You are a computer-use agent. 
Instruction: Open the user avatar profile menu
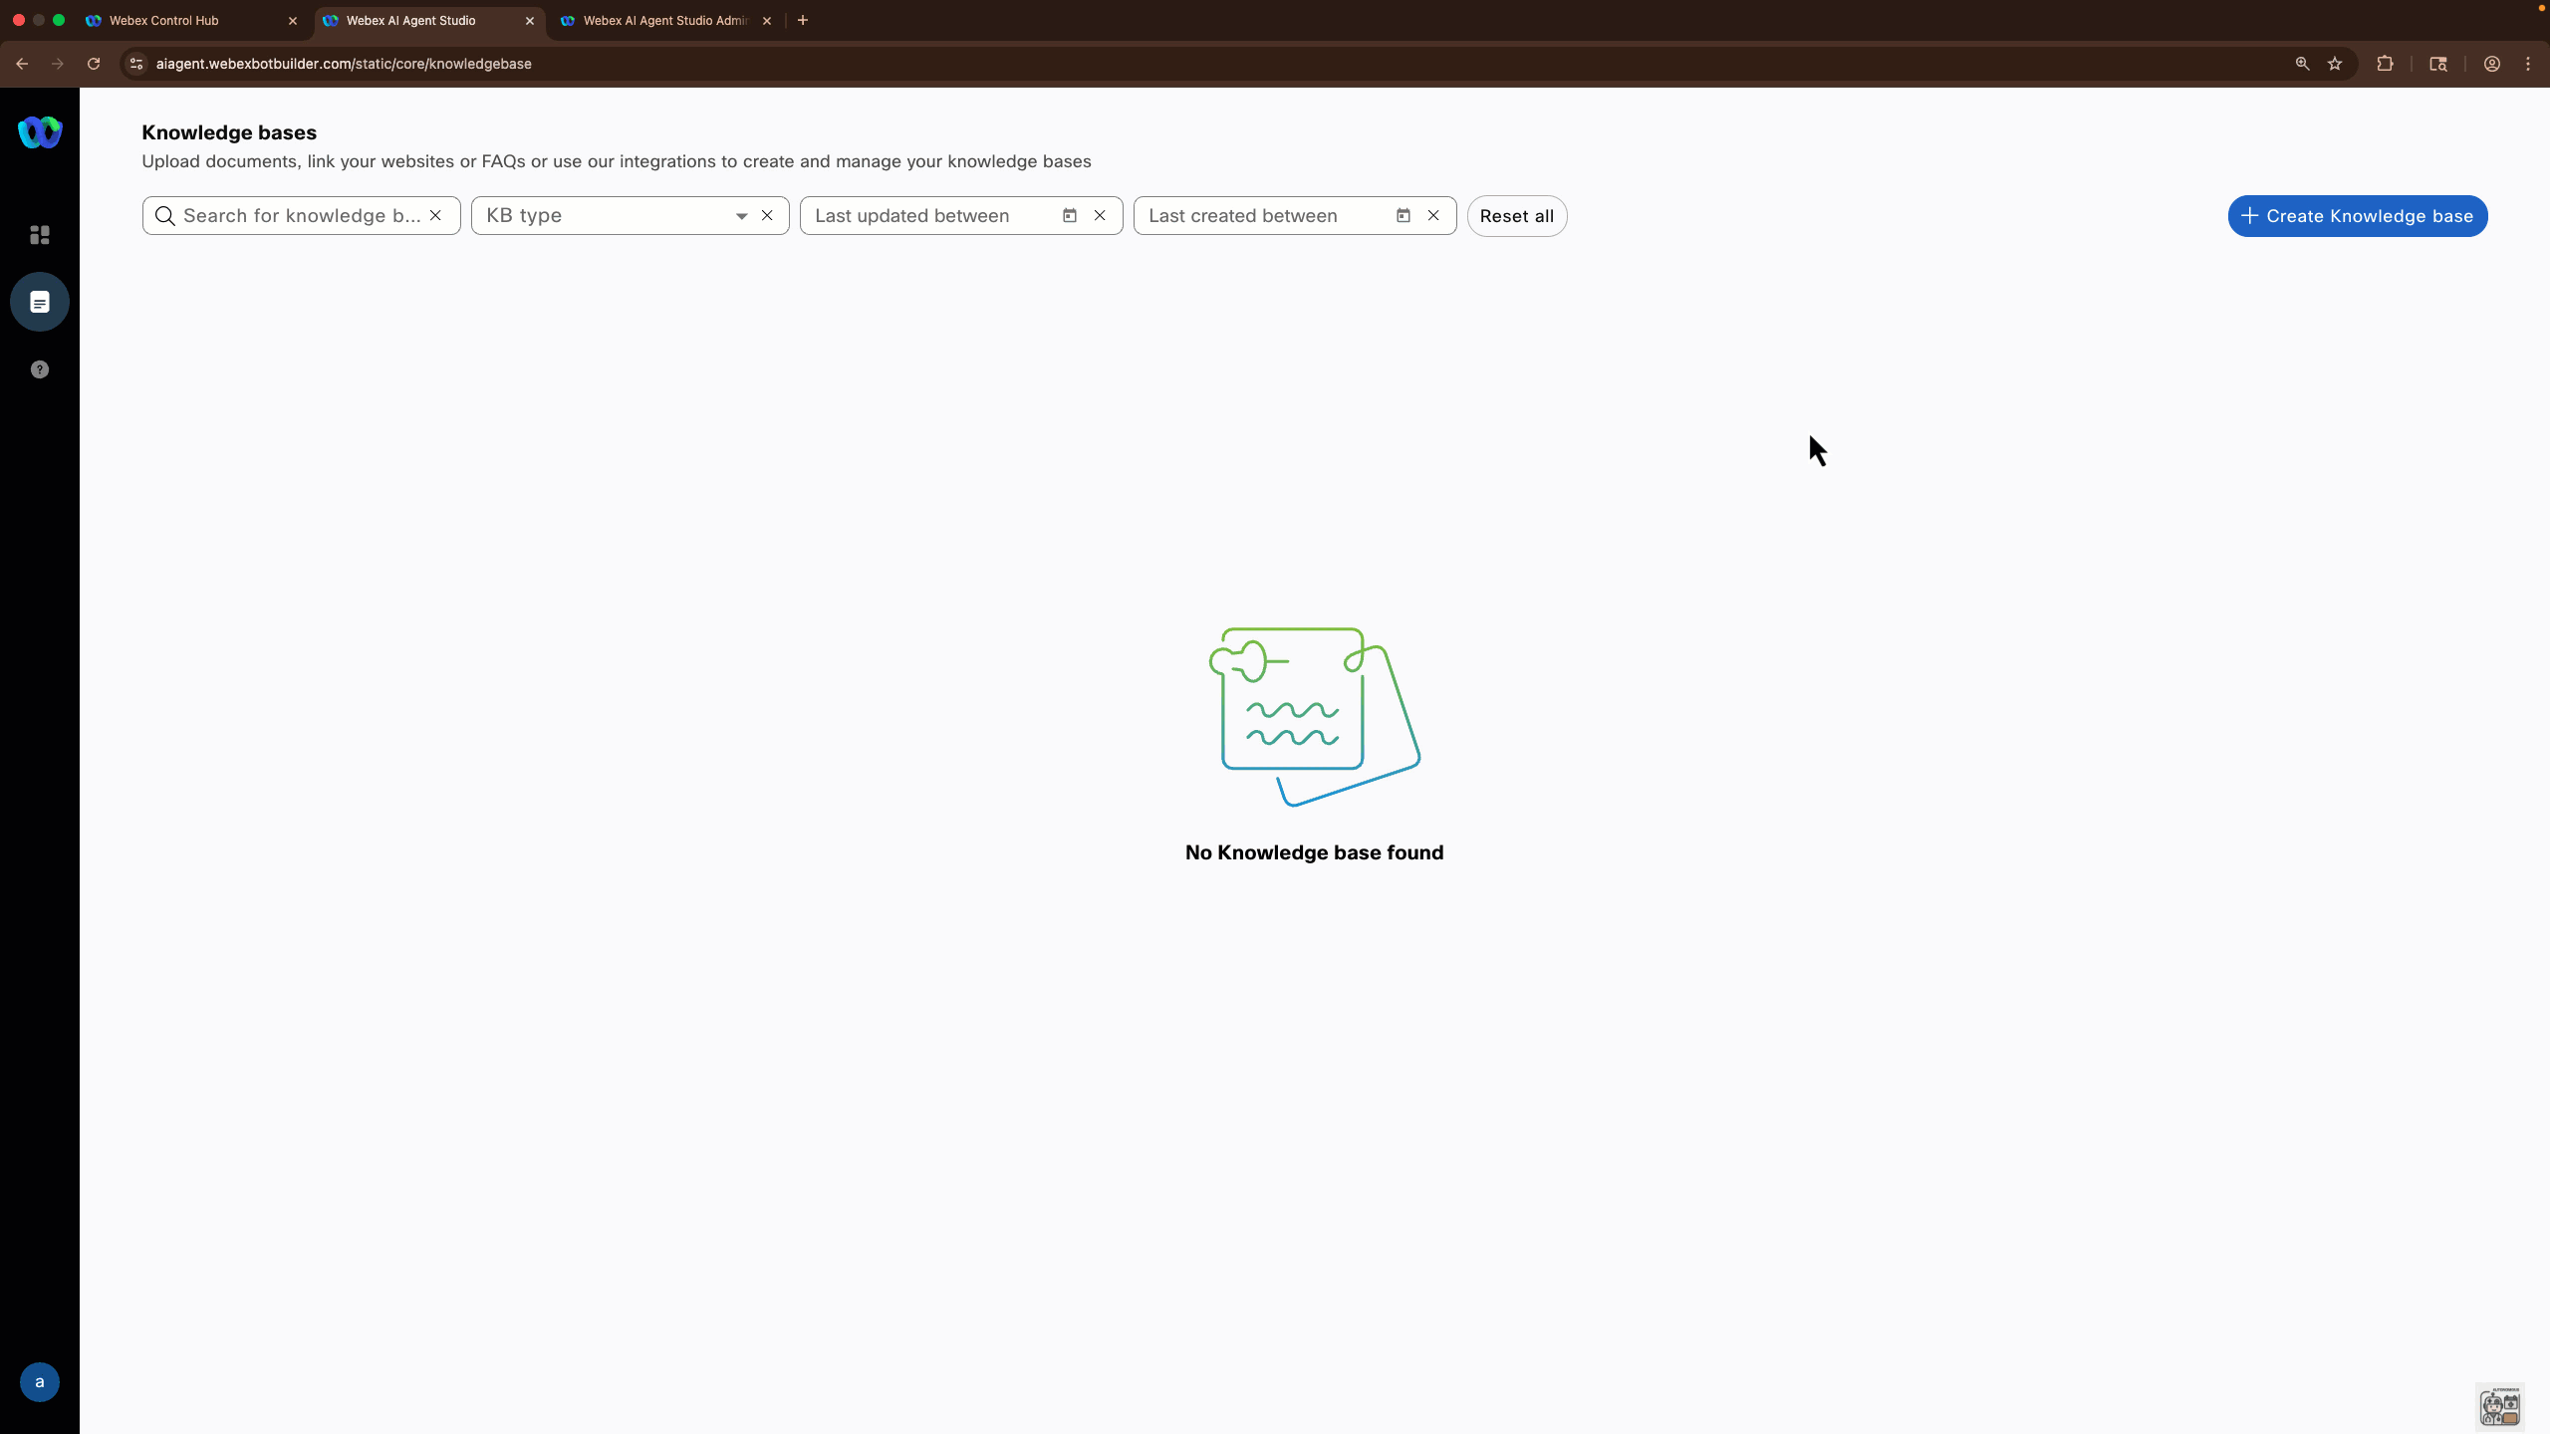[40, 1382]
